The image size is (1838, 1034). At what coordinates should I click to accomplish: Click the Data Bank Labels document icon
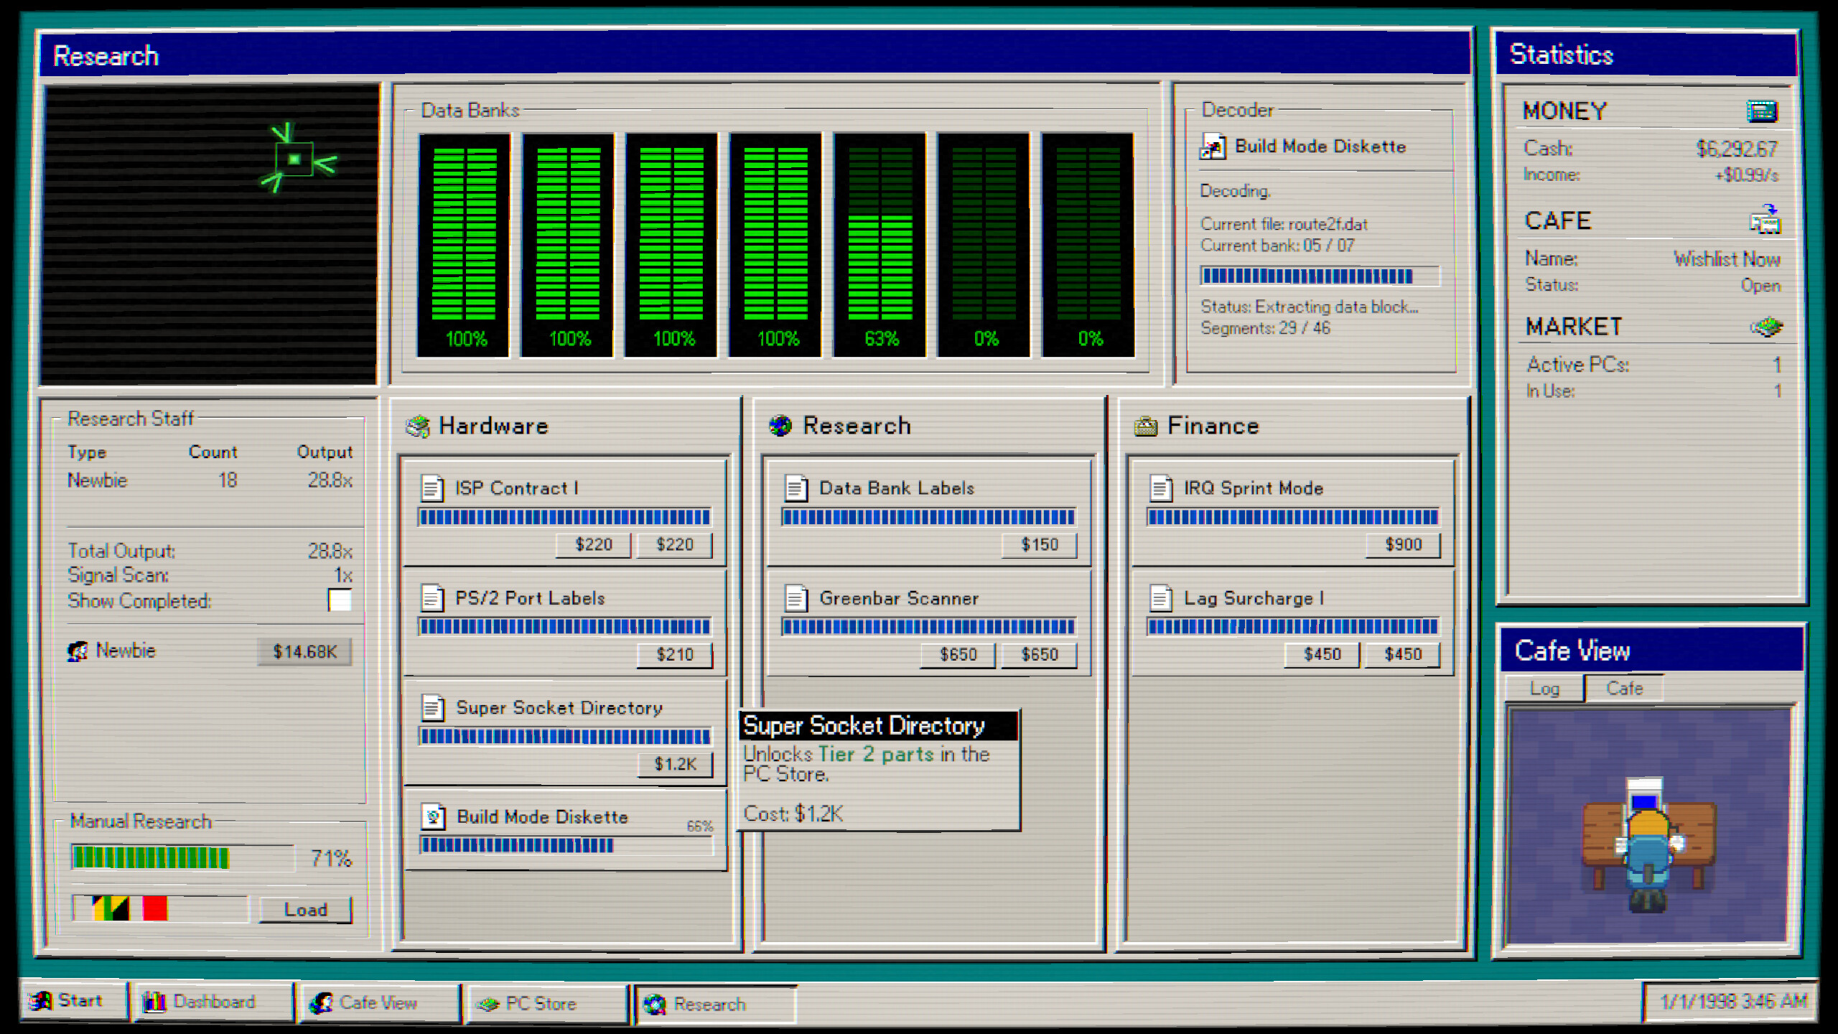tap(796, 488)
